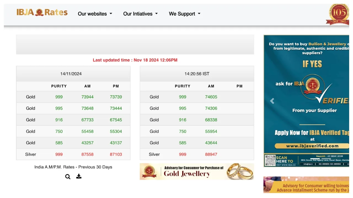This screenshot has width=353, height=198.
Task: Click the IBJA Rates logo
Action: (42, 12)
